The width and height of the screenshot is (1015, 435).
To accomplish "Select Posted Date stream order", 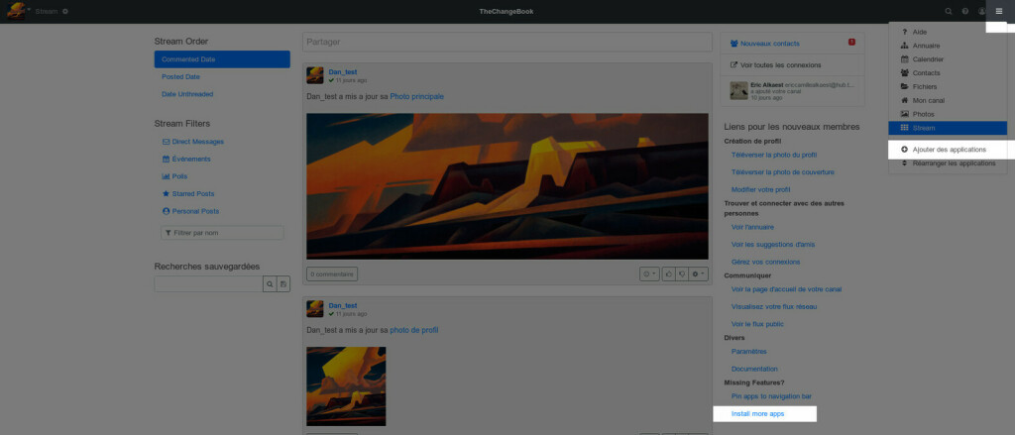I will [x=222, y=76].
